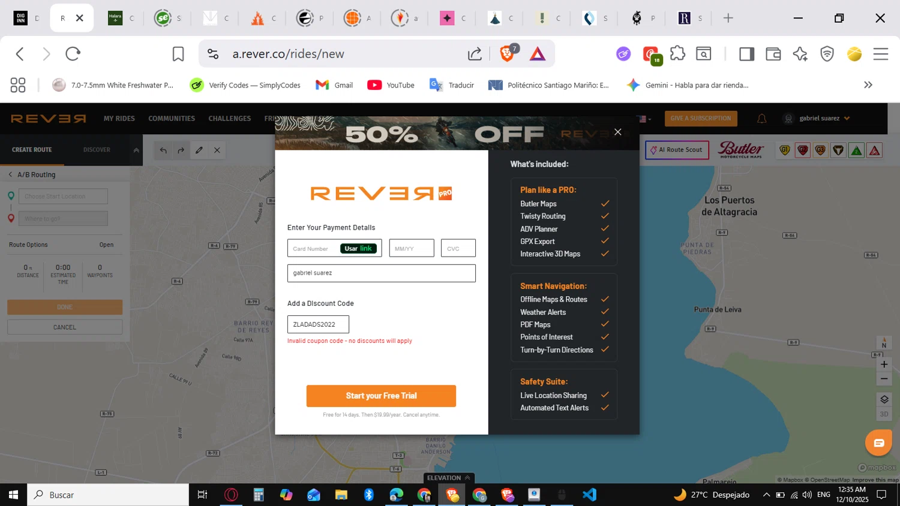Reload the page
This screenshot has width=900, height=506.
click(x=73, y=54)
